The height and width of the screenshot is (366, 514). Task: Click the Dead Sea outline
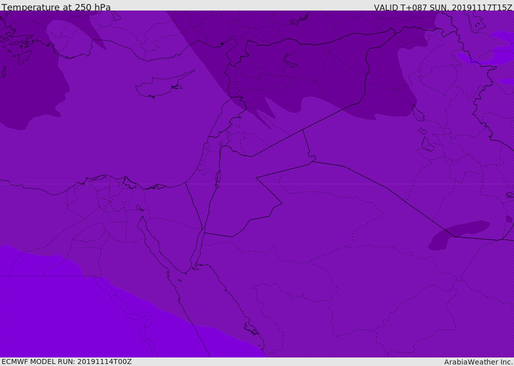tap(218, 177)
